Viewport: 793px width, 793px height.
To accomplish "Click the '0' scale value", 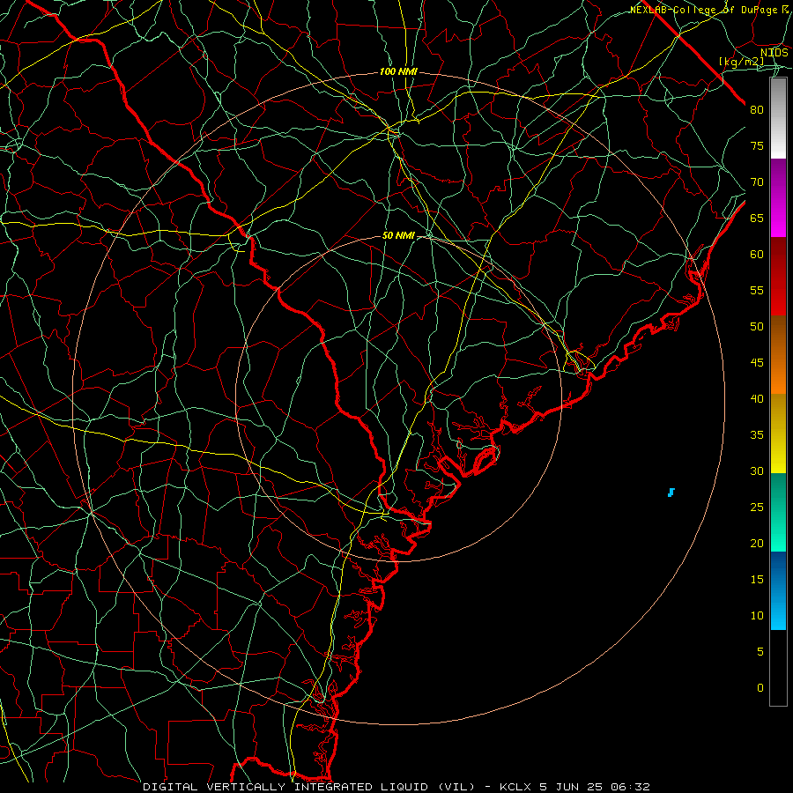I will click(760, 688).
